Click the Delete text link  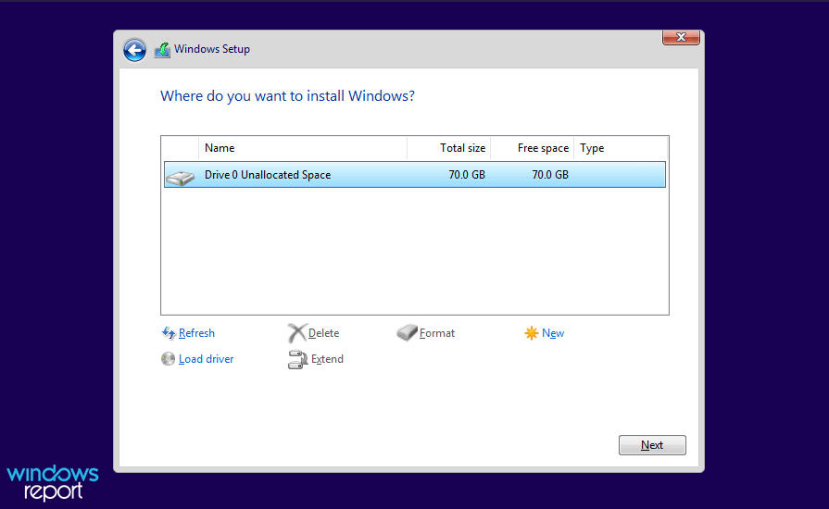click(323, 333)
